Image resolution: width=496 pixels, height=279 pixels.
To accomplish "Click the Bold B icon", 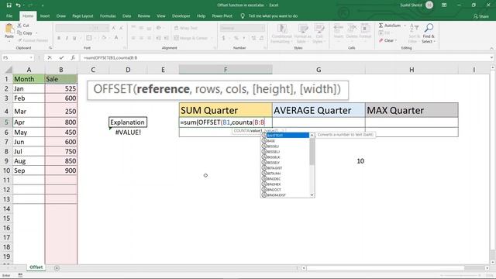I will pos(59,38).
